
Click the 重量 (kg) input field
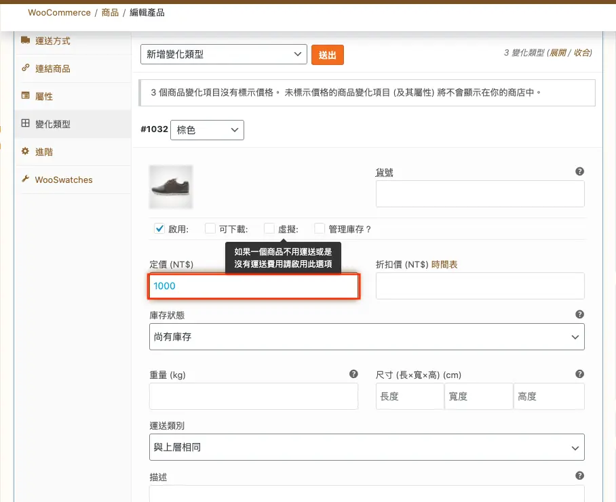coord(254,396)
